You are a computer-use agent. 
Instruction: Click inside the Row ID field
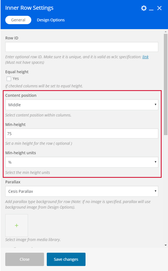pyautogui.click(x=82, y=47)
